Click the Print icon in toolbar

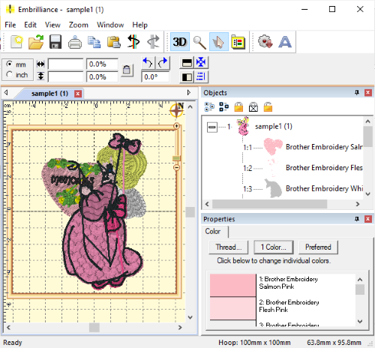click(x=75, y=42)
